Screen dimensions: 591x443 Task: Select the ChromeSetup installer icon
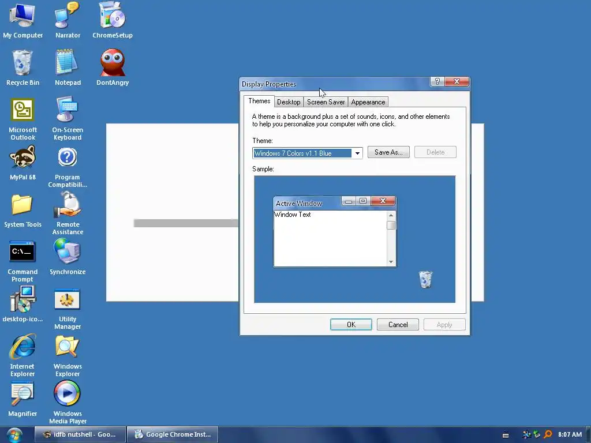(113, 20)
